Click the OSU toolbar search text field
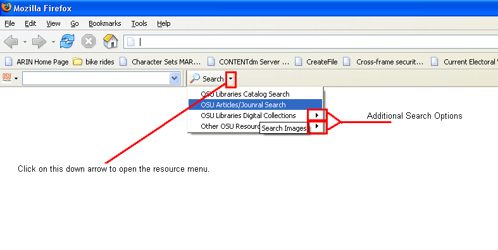Image resolution: width=498 pixels, height=250 pixels. [x=96, y=78]
